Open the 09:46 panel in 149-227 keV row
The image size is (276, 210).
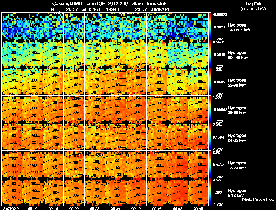[157, 27]
